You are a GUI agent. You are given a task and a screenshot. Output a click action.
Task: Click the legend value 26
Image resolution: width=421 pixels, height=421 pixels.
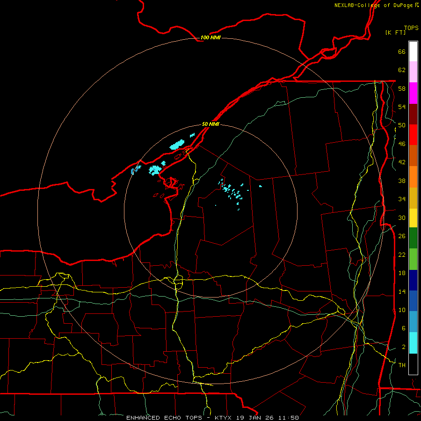pos(402,236)
